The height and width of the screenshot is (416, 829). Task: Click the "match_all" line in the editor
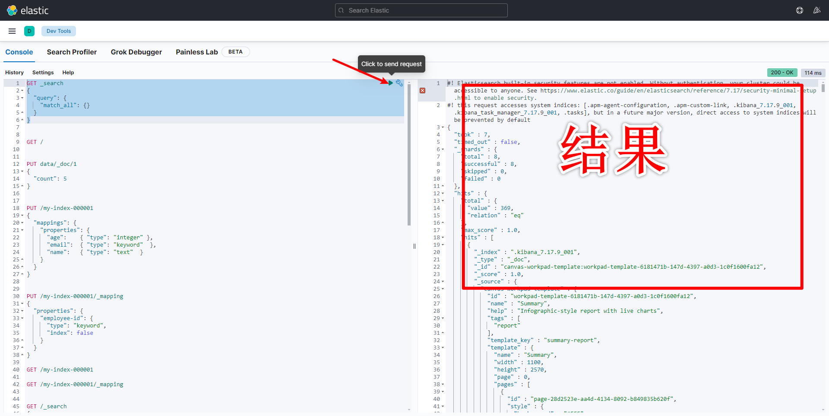point(65,105)
